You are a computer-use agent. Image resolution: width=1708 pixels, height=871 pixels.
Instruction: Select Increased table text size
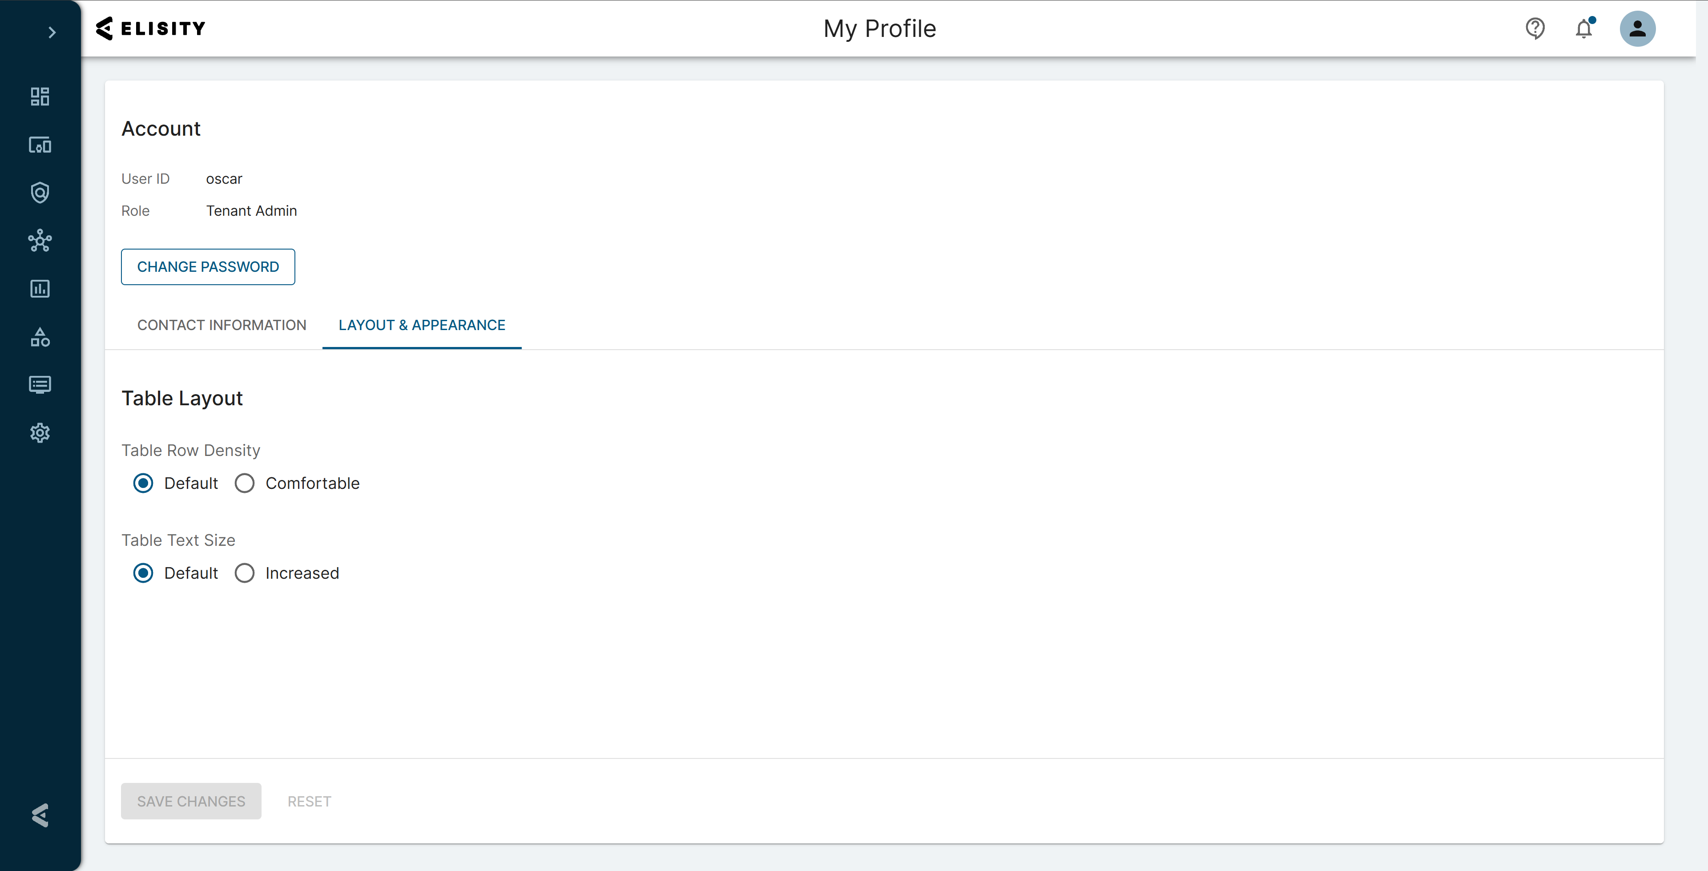coord(245,573)
